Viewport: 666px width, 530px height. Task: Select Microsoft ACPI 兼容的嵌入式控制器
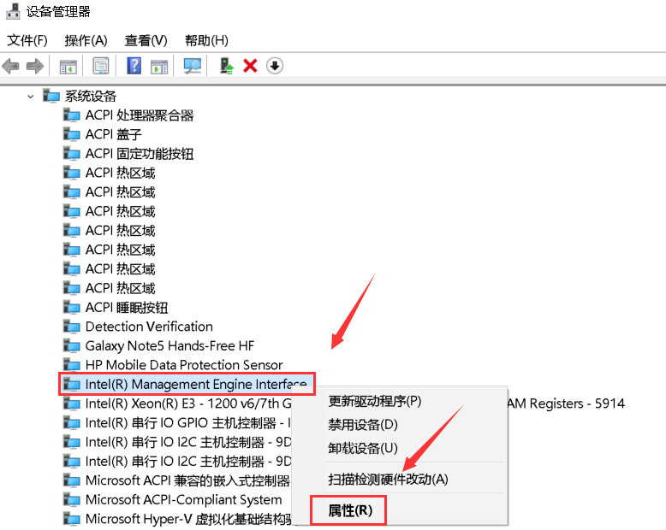[x=187, y=480]
